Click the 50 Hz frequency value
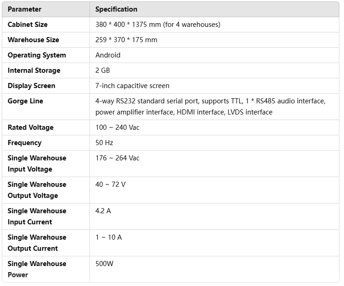 [x=104, y=143]
